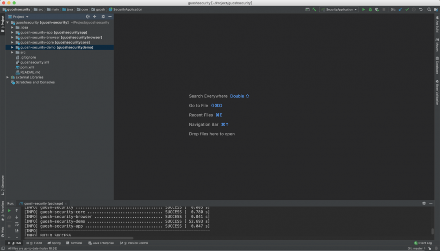
Task: Click the Git update project arrow
Action: pos(400,9)
